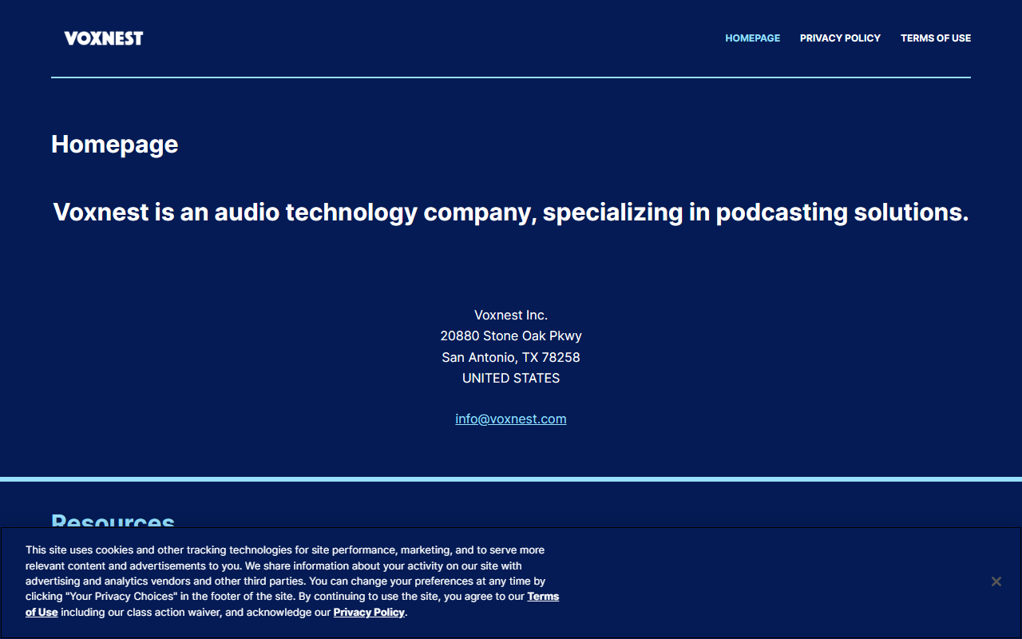Click the 20880 Stone Oak Pkwy address line
1022x639 pixels.
click(x=511, y=335)
